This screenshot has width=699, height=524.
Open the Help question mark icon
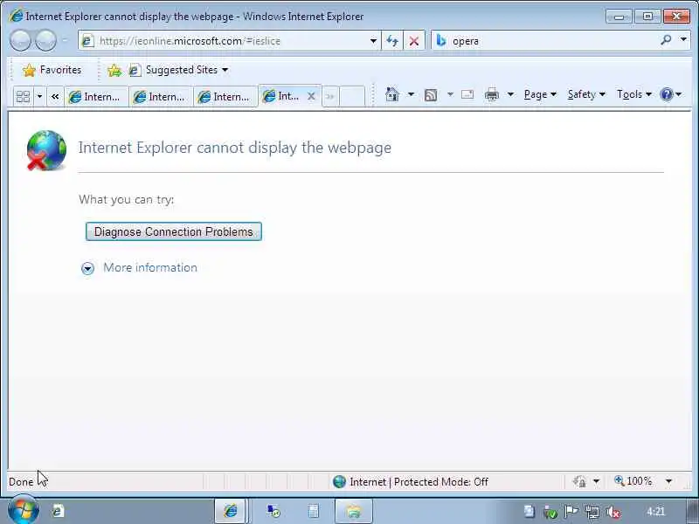coord(667,94)
